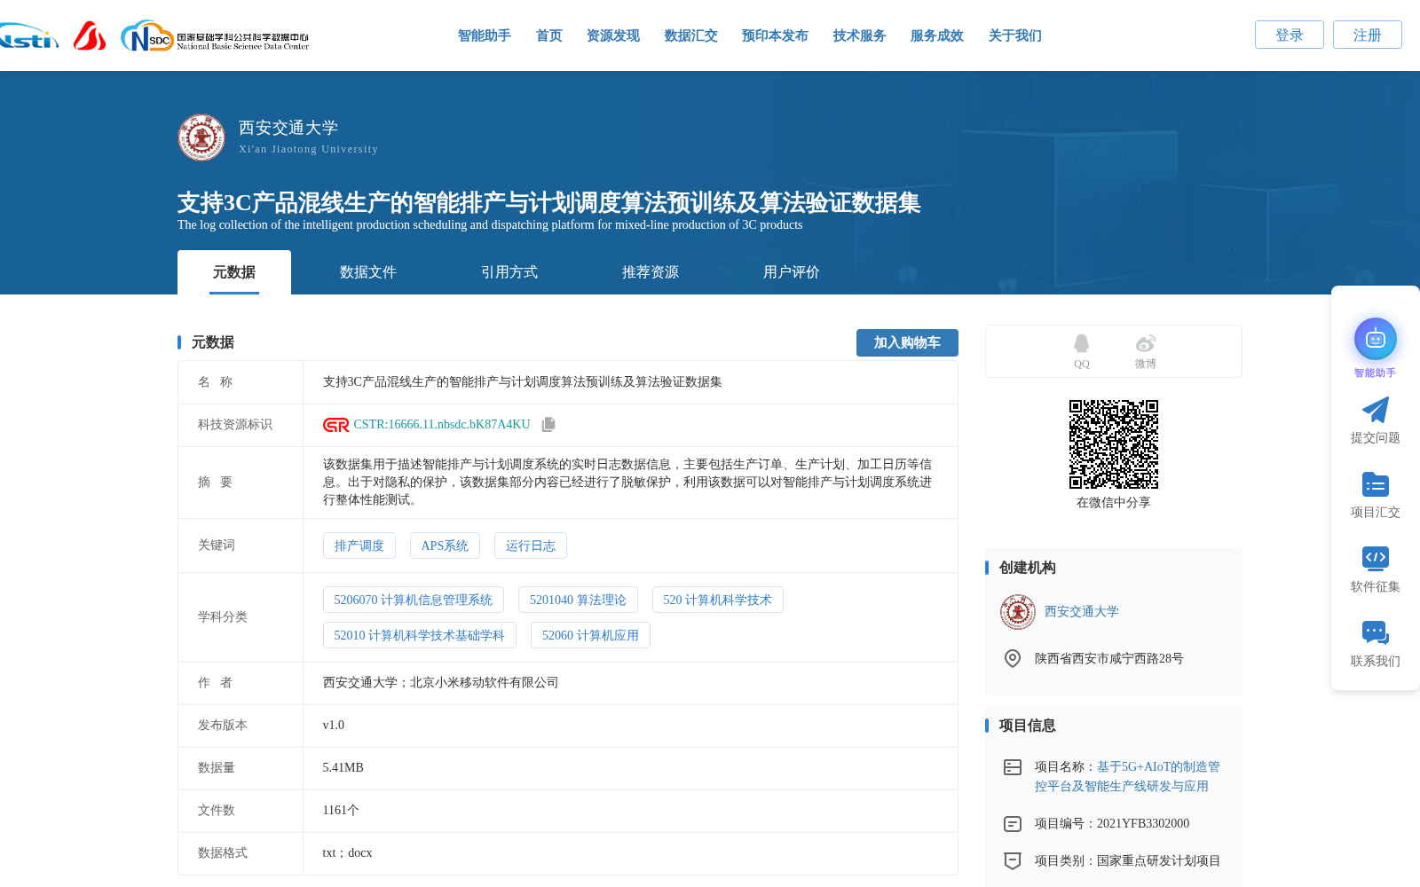Open 数据汇交 navigation item

(691, 35)
